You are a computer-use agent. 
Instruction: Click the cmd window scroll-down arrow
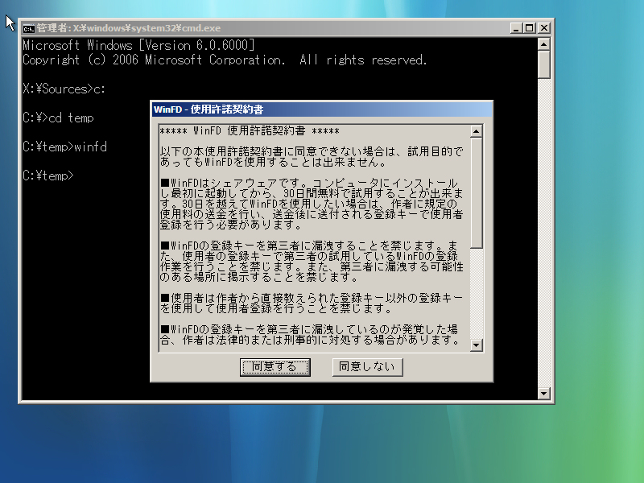544,394
